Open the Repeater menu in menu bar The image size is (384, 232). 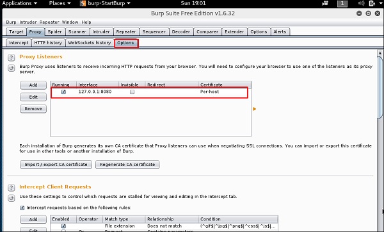(49, 22)
